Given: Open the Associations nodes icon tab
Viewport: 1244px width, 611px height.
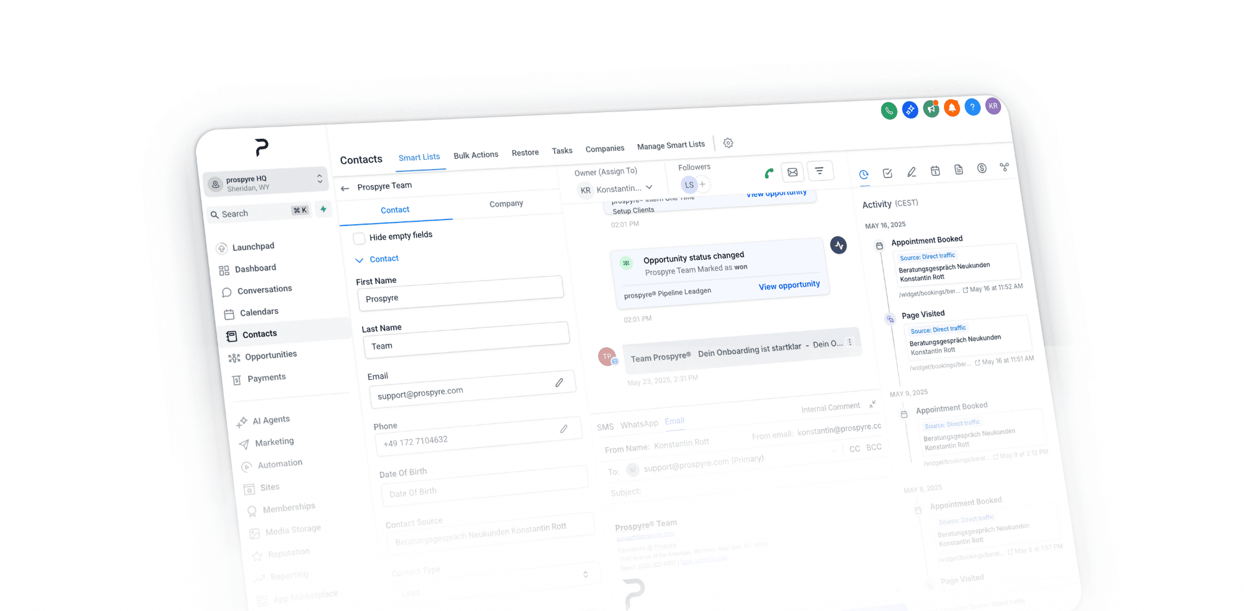Looking at the screenshot, I should (x=1005, y=167).
